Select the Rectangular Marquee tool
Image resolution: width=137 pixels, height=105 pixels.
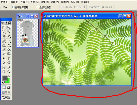tap(4, 28)
